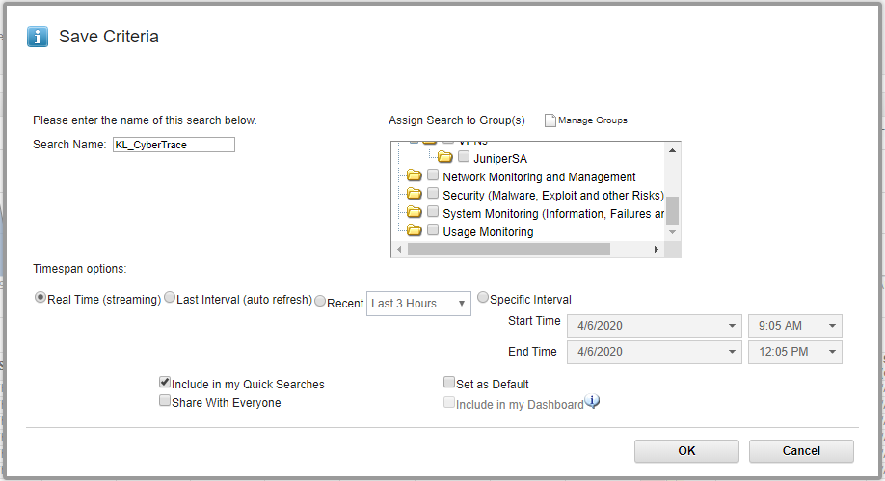Click the Manage Groups link
This screenshot has height=481, width=885.
click(592, 120)
